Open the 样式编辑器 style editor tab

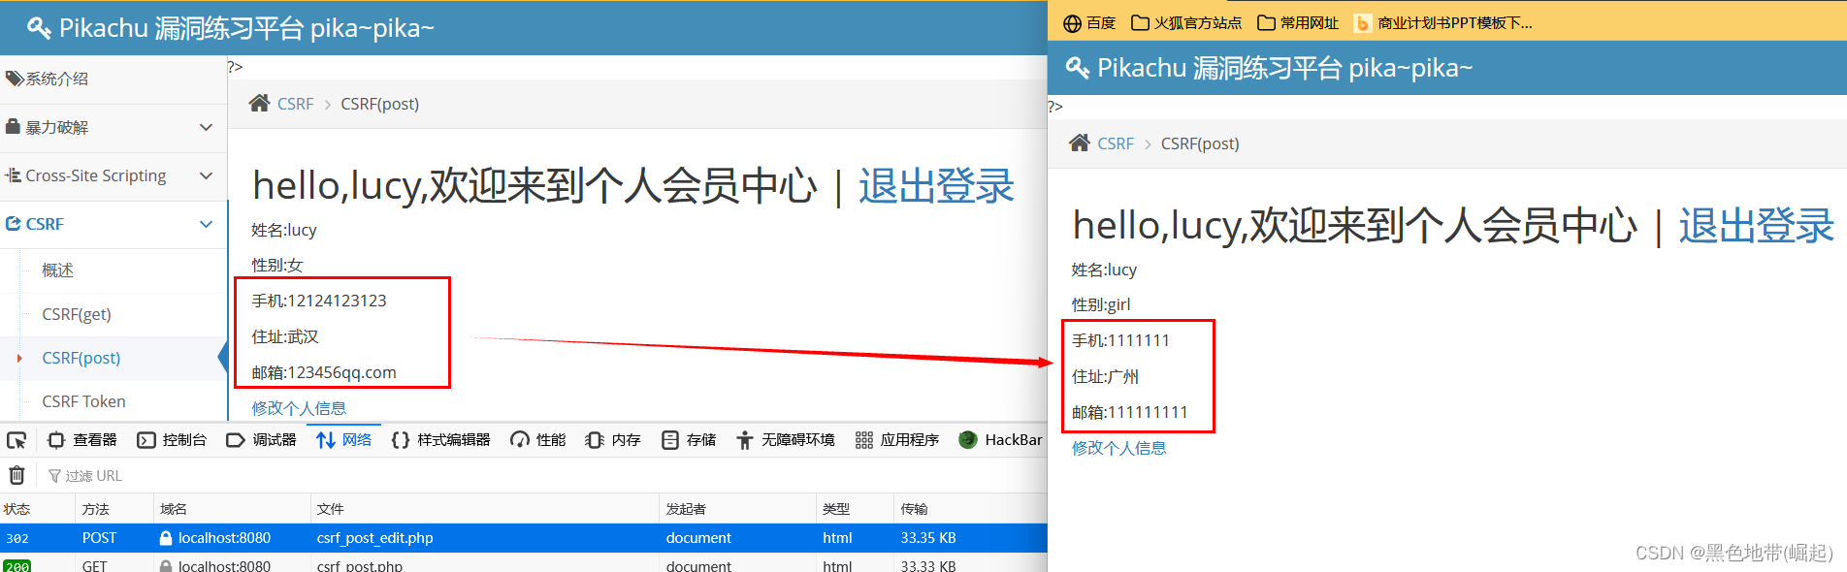coord(440,440)
